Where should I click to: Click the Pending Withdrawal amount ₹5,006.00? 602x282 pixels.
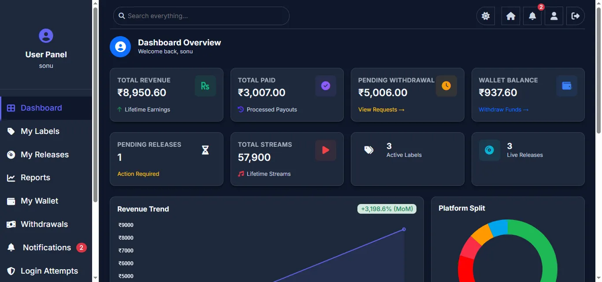383,93
